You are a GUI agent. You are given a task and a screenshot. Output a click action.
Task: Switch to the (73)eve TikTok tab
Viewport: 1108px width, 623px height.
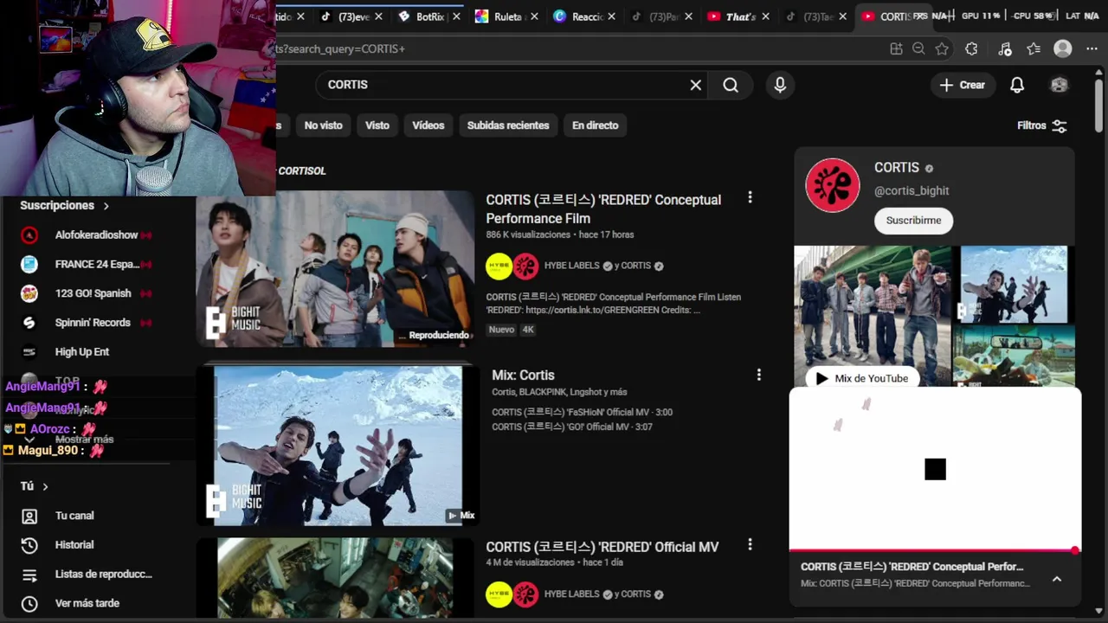[x=350, y=16]
